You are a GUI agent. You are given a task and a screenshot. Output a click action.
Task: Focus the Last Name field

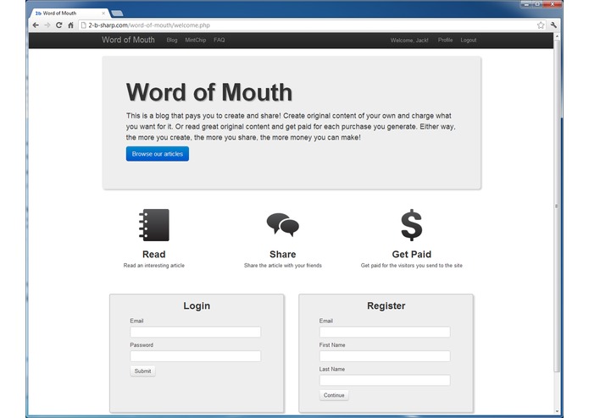click(385, 380)
